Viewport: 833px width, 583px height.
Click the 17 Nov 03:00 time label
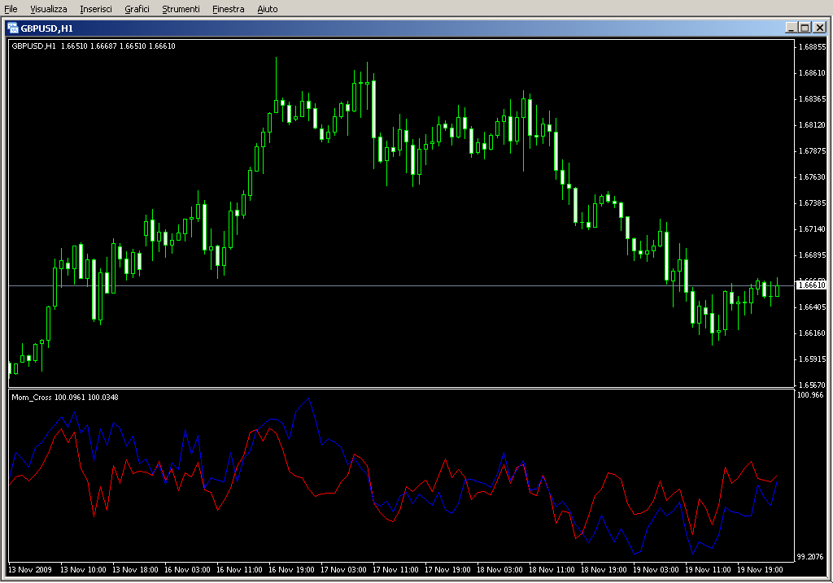[x=343, y=570]
